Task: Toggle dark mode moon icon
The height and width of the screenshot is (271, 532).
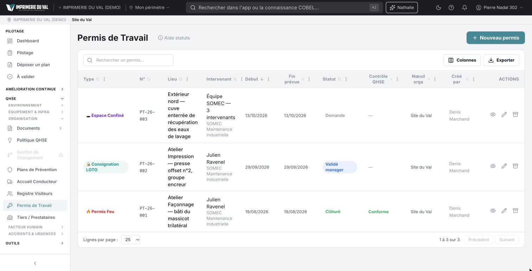Action: point(438,7)
